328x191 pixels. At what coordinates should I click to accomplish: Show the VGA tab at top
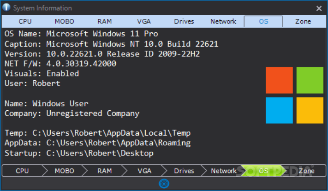(144, 21)
